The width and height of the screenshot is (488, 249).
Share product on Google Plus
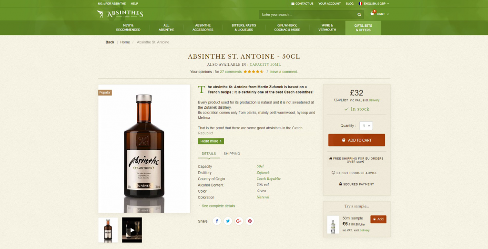tap(239, 221)
